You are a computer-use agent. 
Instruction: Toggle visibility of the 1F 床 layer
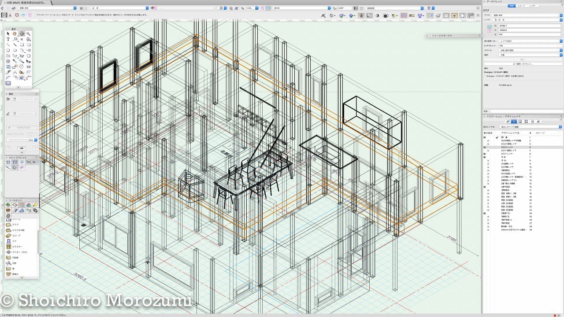point(485,157)
